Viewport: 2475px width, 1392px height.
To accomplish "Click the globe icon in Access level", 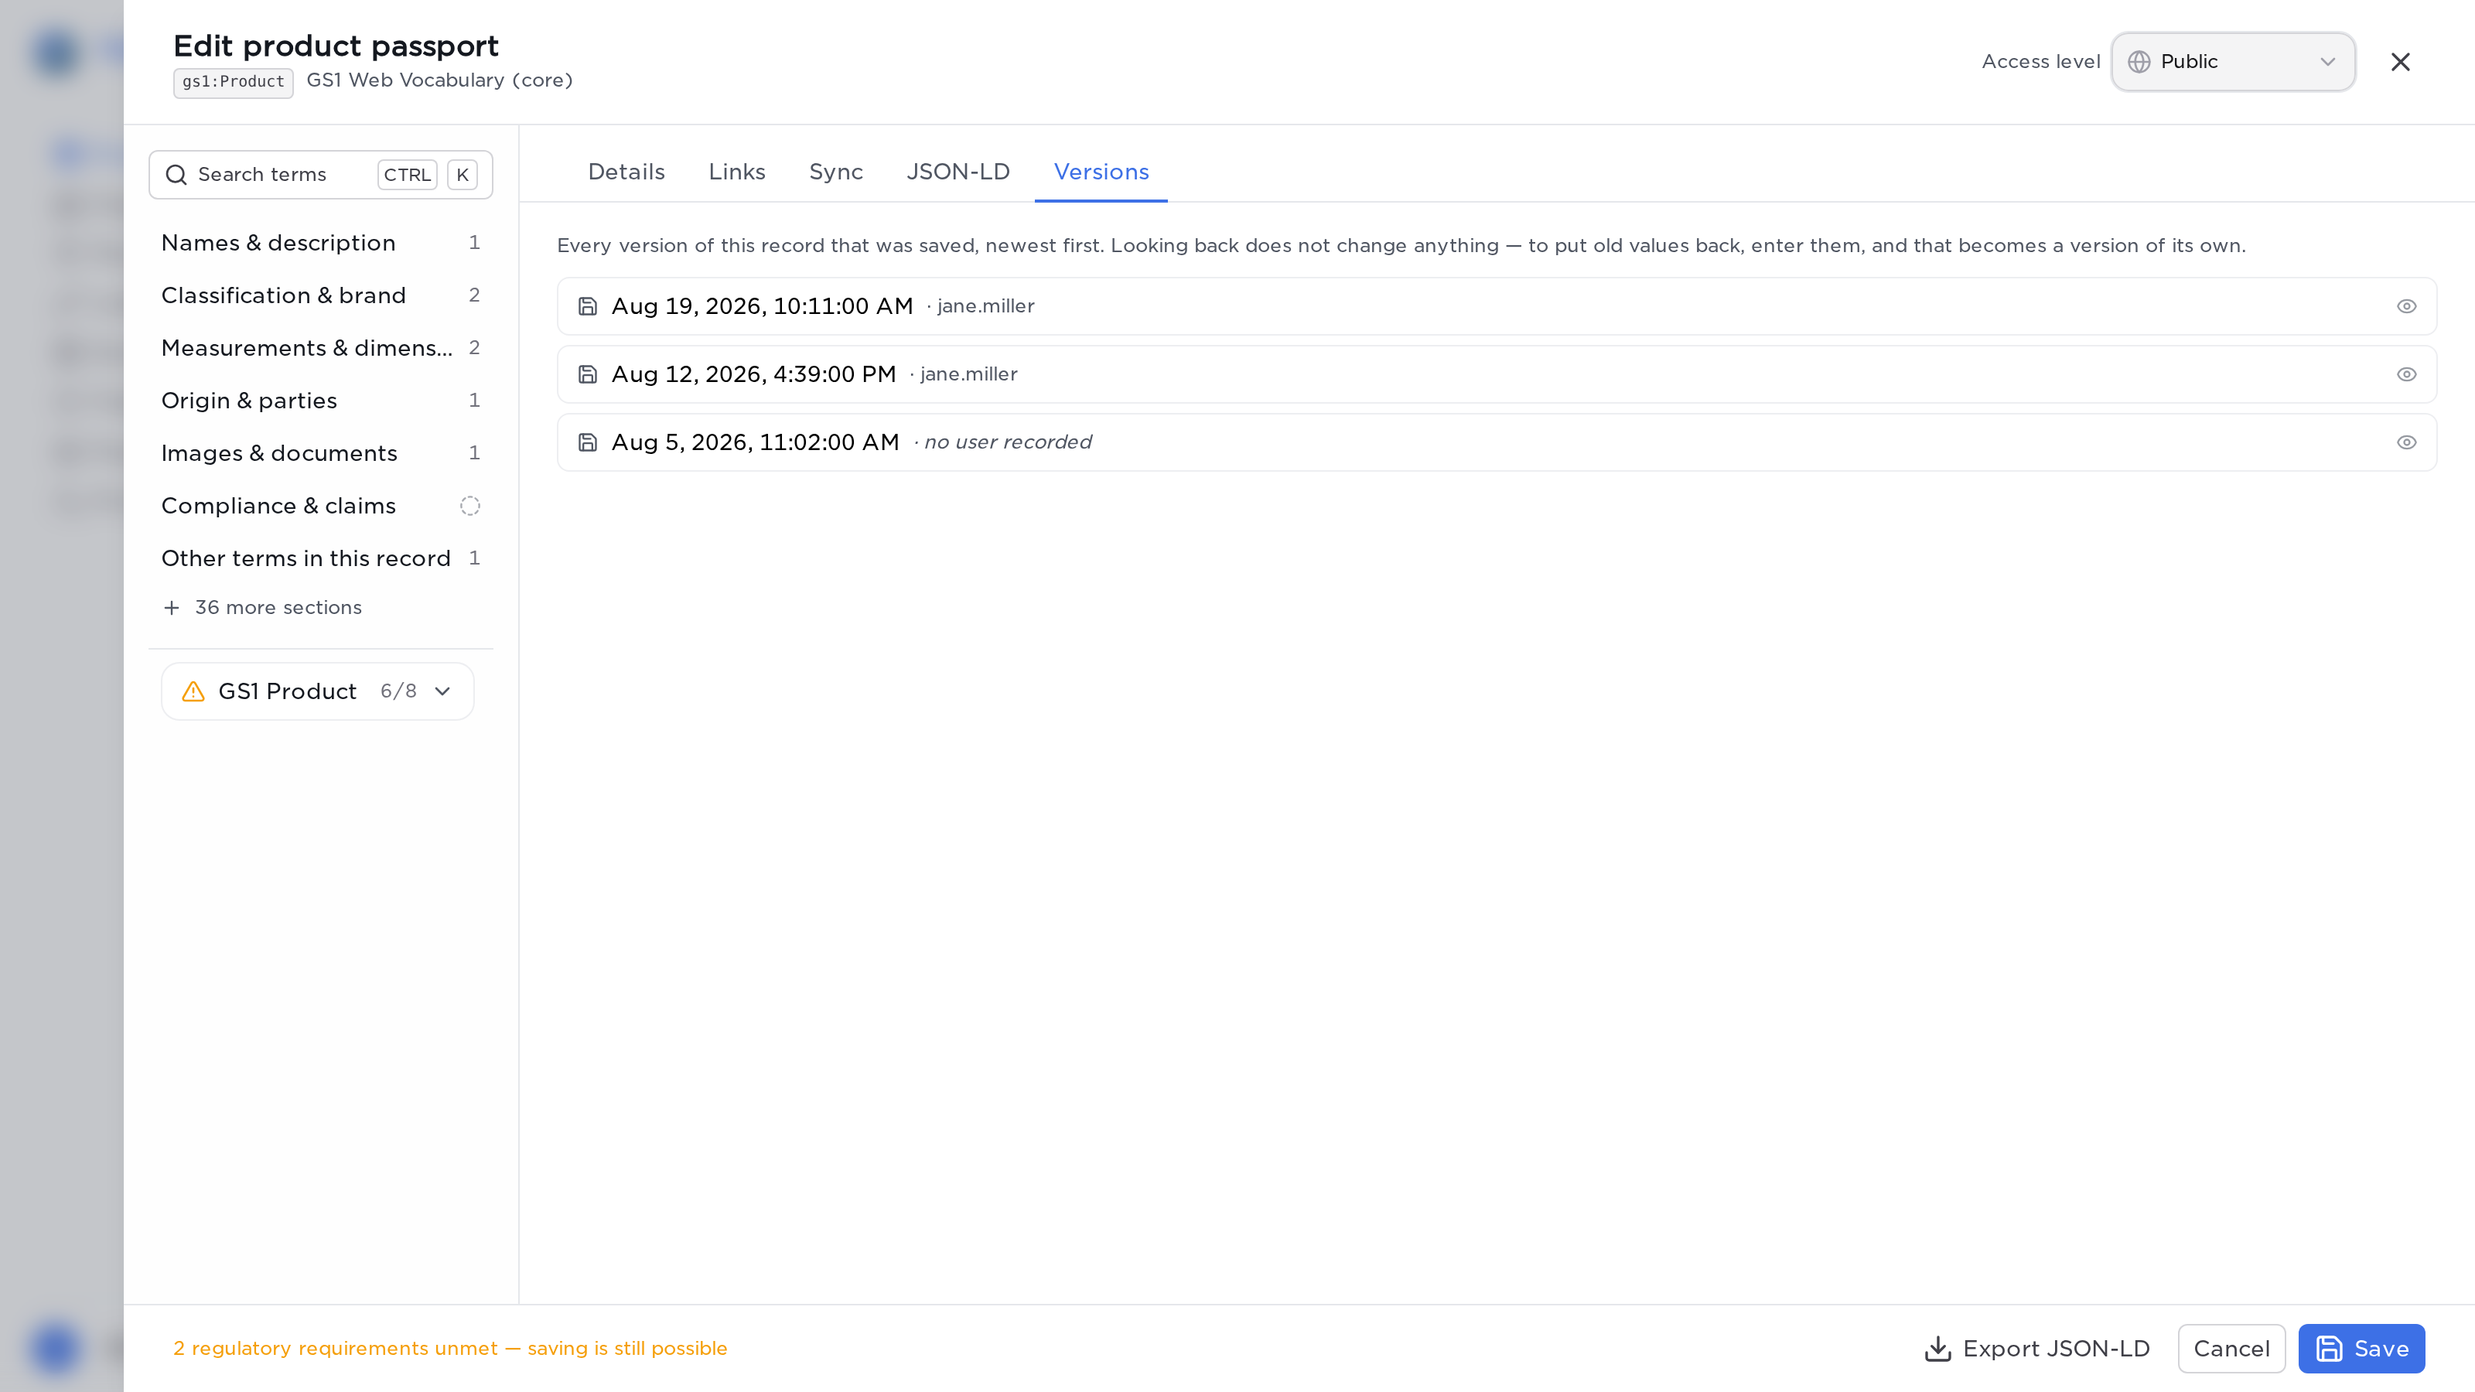I will click(x=2139, y=62).
